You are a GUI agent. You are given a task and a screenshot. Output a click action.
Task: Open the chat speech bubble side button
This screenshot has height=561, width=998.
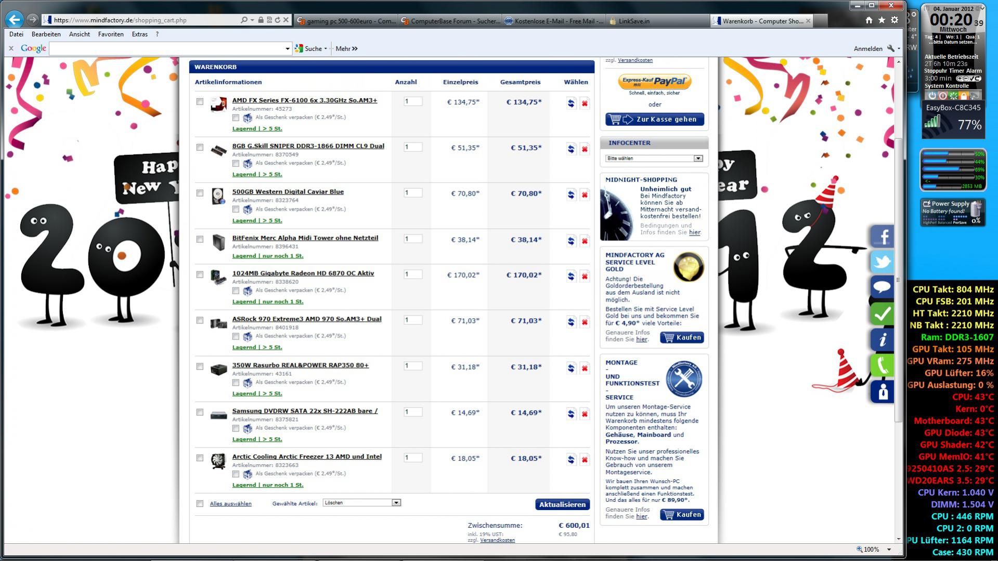882,288
